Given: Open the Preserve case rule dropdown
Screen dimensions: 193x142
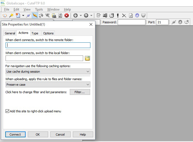Looking at the screenshot, I should tap(48, 85).
